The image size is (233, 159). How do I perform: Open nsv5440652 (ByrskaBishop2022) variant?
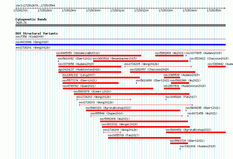pyautogui.click(x=188, y=130)
